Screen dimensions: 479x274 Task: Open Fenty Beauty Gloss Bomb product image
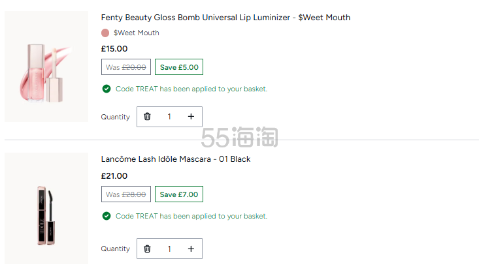coord(46,67)
